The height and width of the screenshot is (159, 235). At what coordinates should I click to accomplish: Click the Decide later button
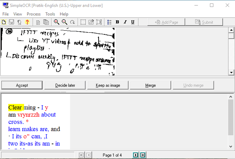[x=65, y=85]
